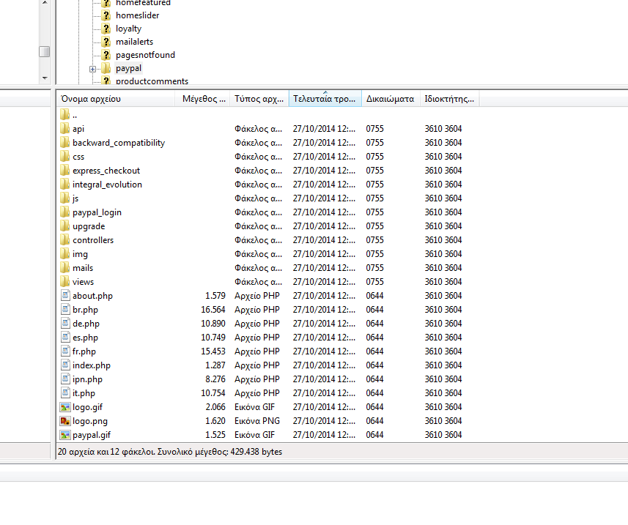The image size is (628, 525).
Task: Select loyalty in the folder tree
Action: (x=128, y=29)
